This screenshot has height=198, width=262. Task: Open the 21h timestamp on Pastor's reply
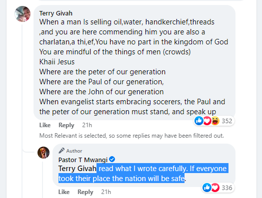coord(106,192)
